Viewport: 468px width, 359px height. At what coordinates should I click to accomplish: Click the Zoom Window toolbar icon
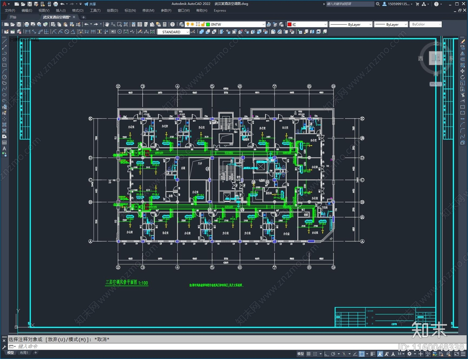point(119,24)
